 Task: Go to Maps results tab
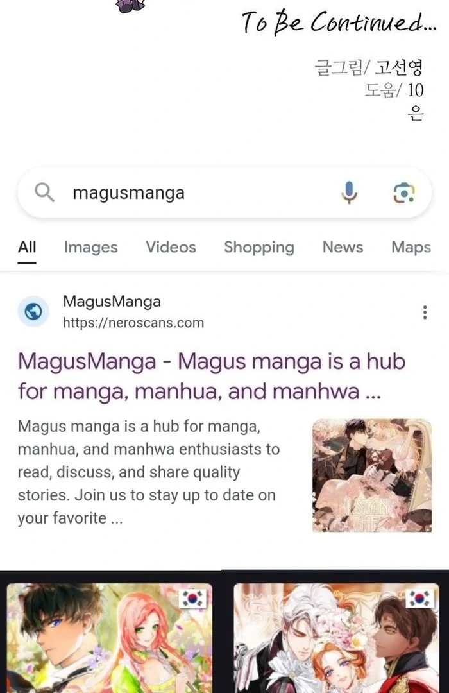coord(411,247)
